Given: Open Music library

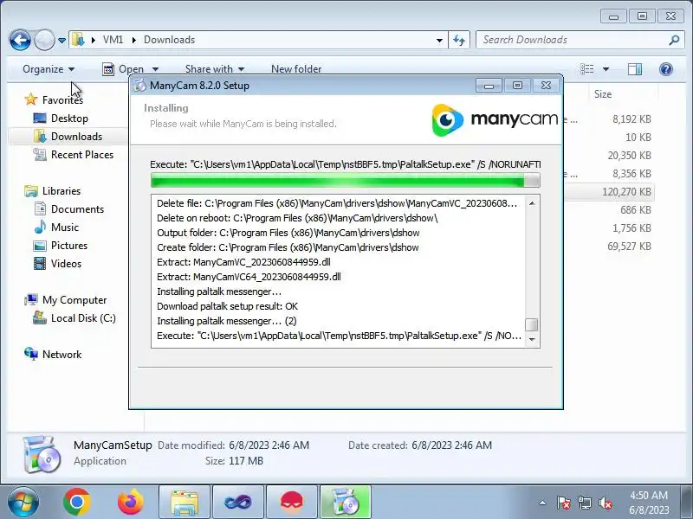Looking at the screenshot, I should point(65,227).
